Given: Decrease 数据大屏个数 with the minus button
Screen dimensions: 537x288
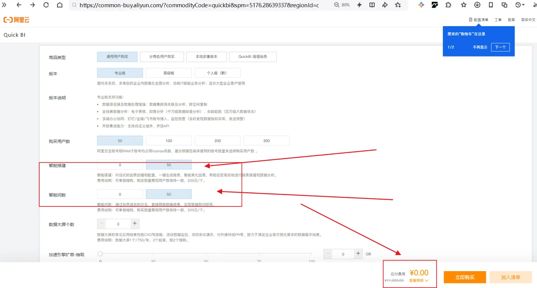Looking at the screenshot, I should pos(102,224).
